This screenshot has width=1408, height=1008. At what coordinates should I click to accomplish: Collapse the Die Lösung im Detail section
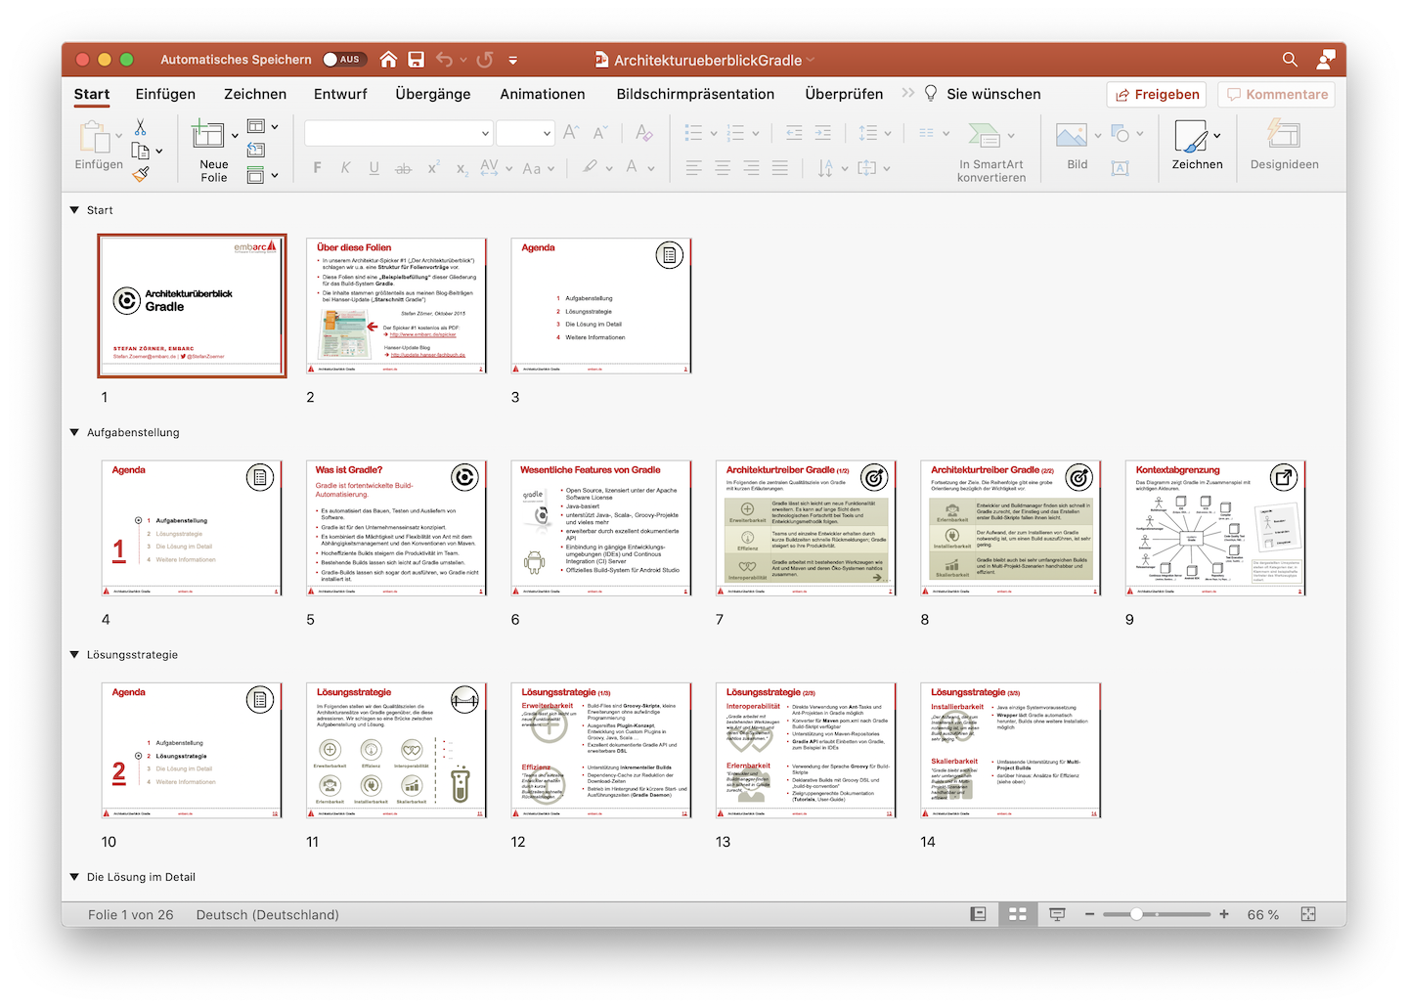click(74, 877)
